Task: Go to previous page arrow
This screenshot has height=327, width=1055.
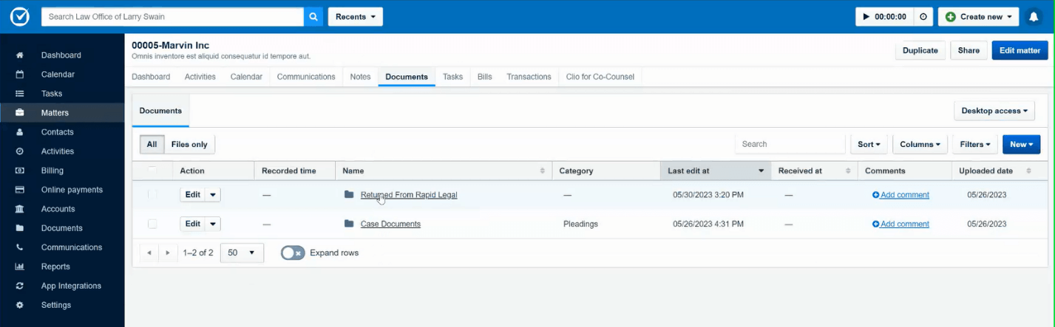Action: click(149, 252)
